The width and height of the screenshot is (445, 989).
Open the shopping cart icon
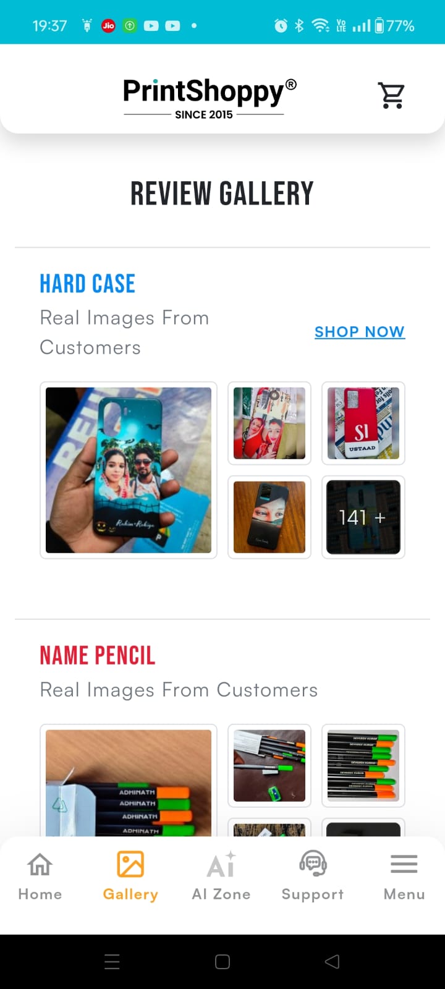pyautogui.click(x=391, y=95)
